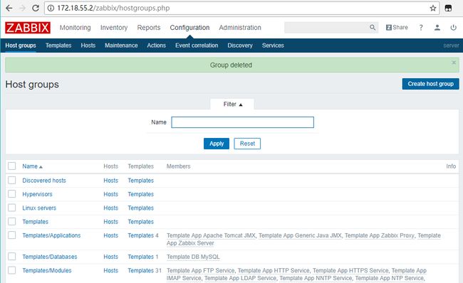Check the Templates group row checkbox

pos(12,221)
